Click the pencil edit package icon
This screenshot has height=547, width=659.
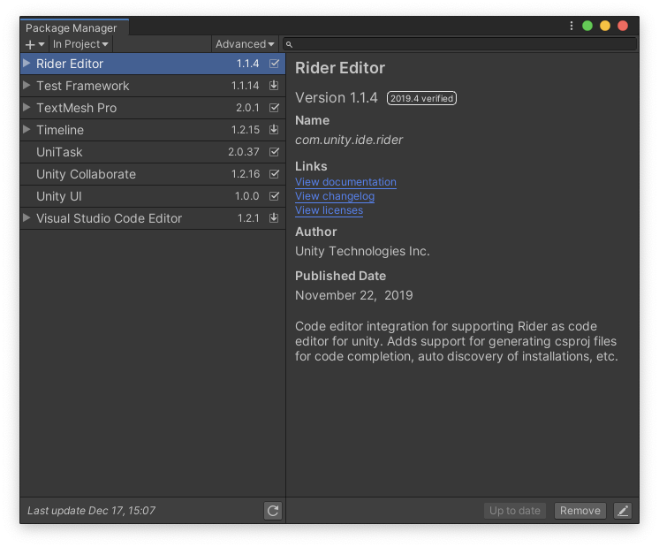point(623,511)
